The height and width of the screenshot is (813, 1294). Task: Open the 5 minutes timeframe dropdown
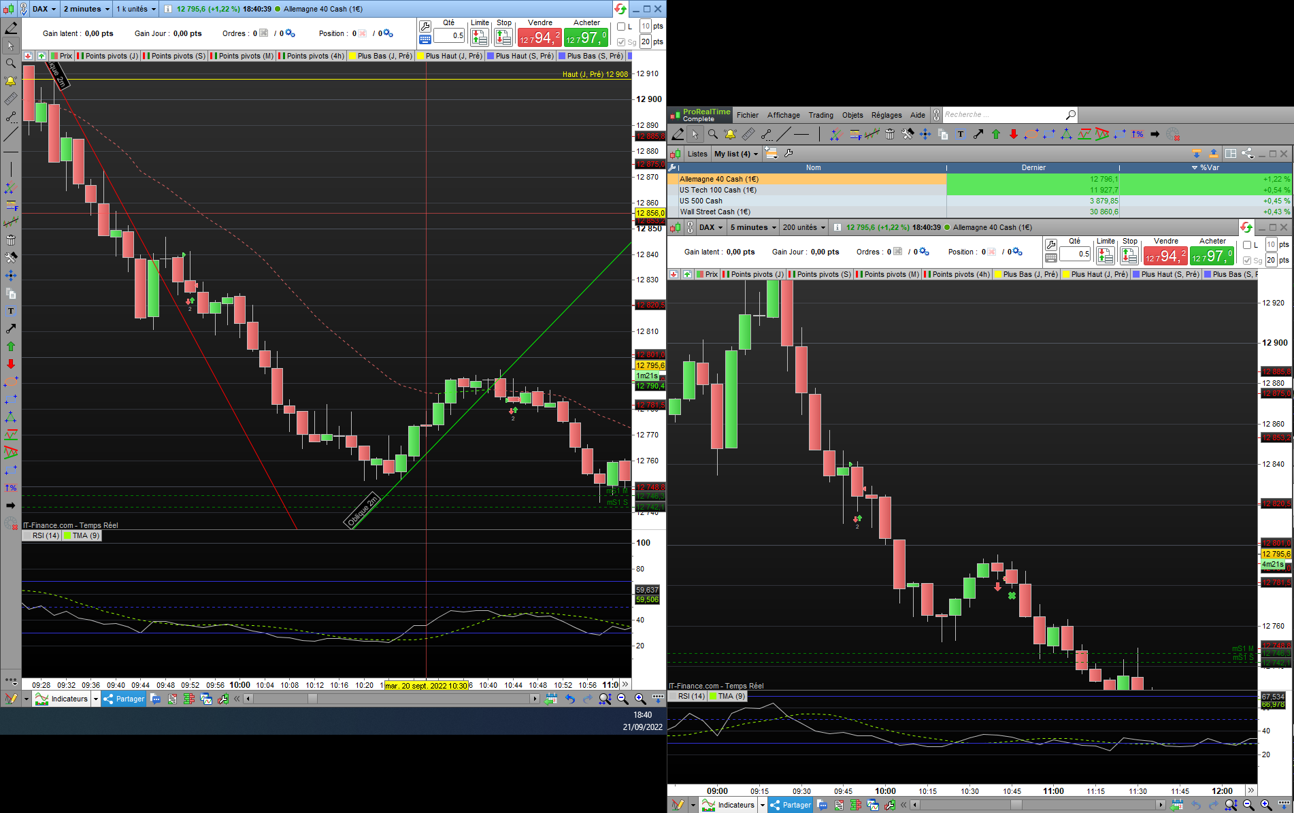tap(753, 227)
